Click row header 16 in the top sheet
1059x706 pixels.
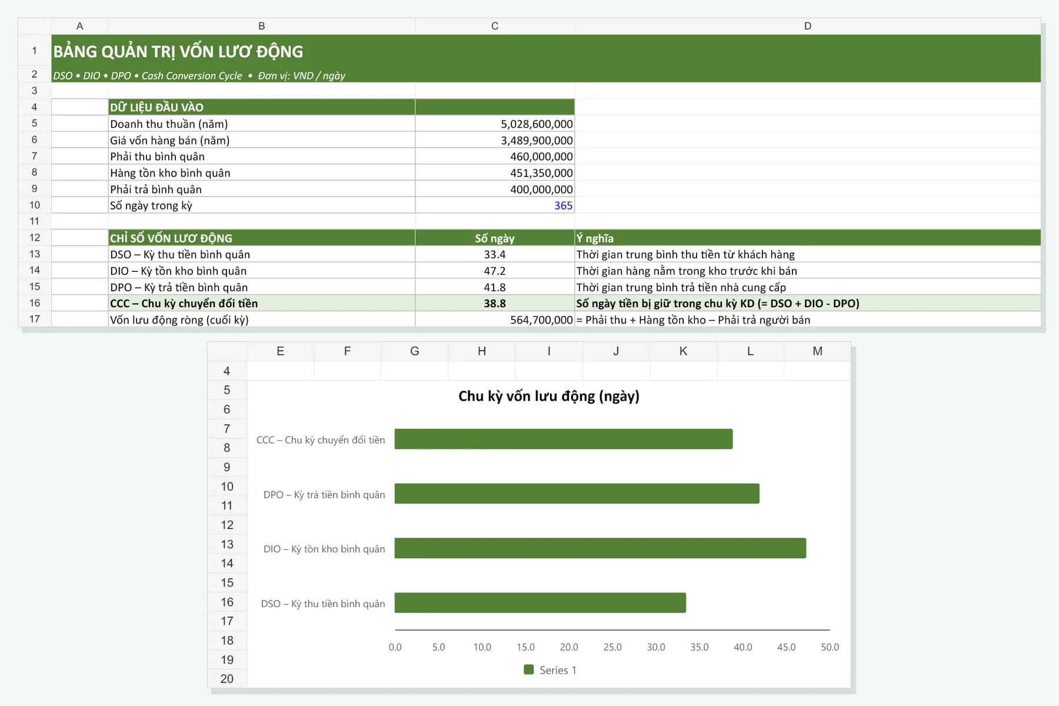[35, 303]
